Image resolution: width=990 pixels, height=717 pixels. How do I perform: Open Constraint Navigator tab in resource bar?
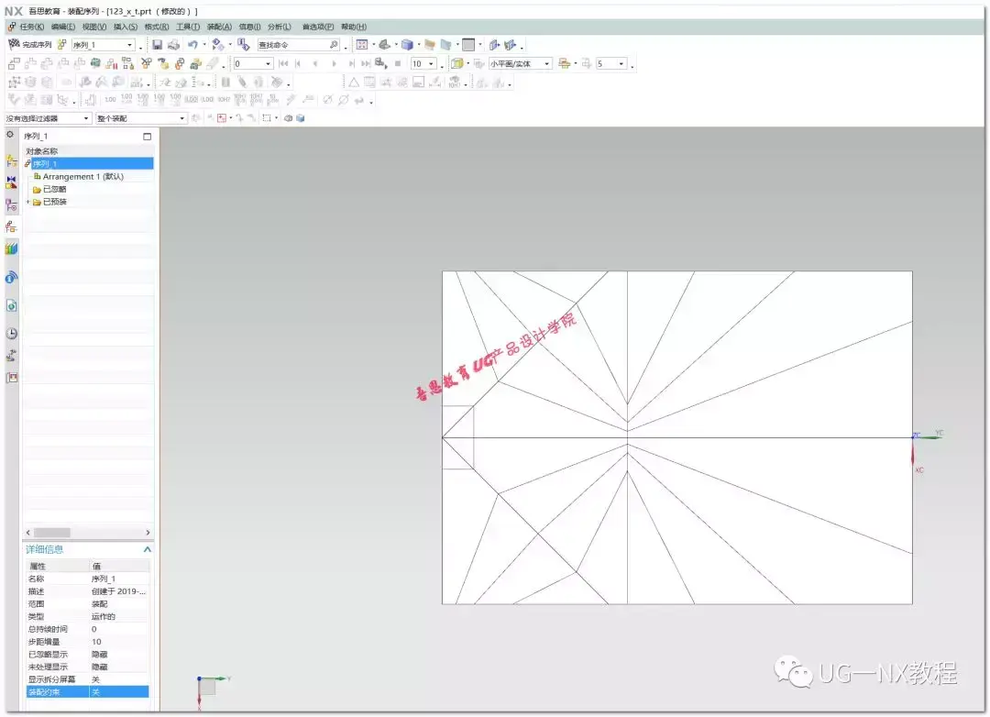point(11,182)
